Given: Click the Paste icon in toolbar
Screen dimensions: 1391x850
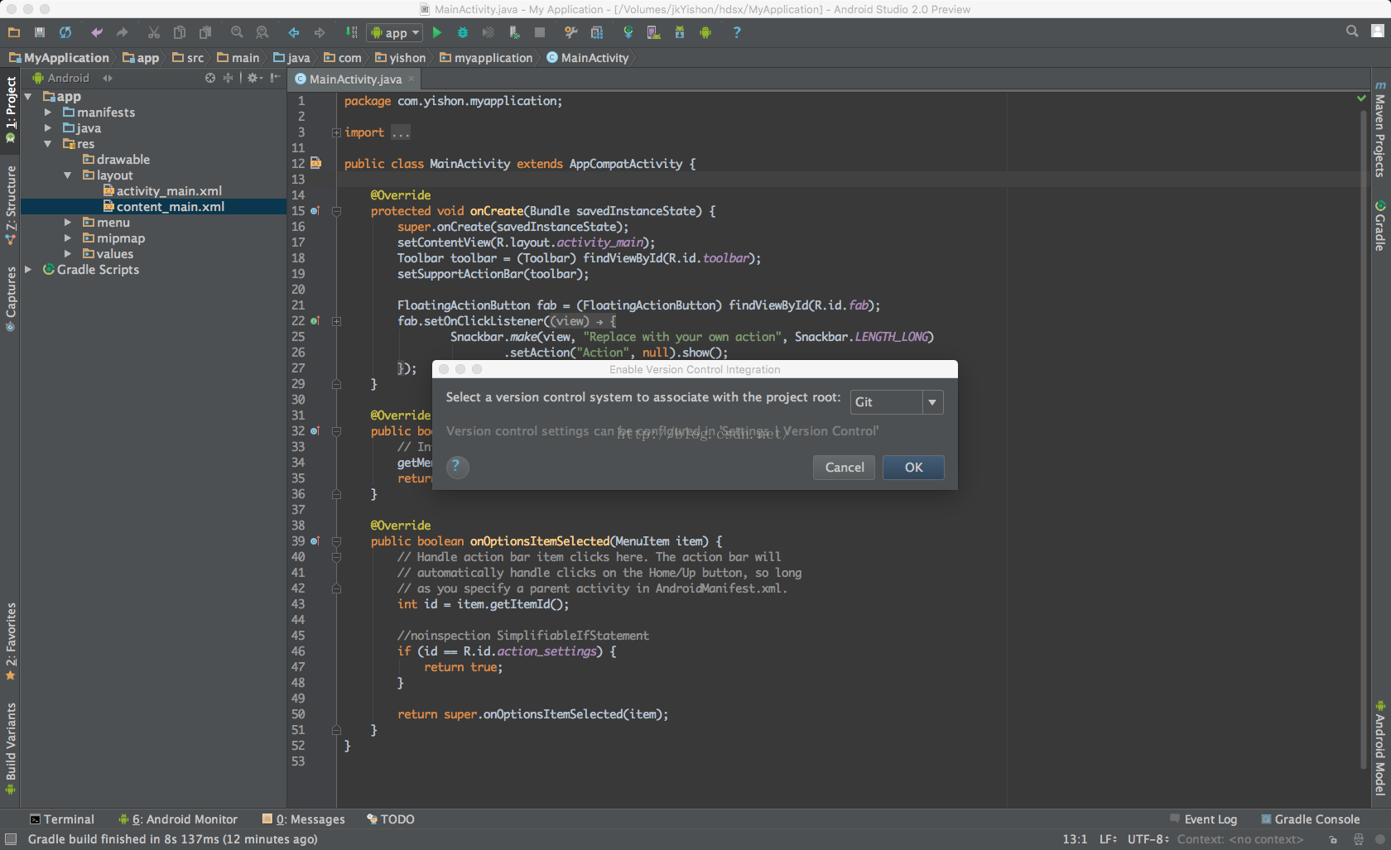Looking at the screenshot, I should tap(205, 32).
